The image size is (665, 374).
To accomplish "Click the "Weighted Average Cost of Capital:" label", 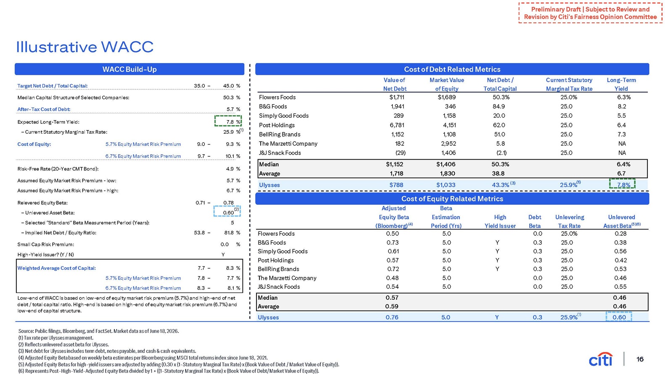I will tap(57, 268).
